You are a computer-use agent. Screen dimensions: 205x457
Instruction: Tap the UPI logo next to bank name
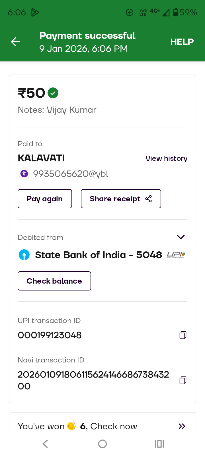click(x=176, y=254)
